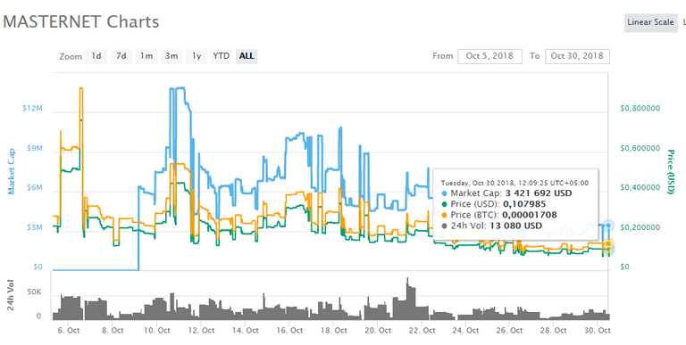This screenshot has height=345, width=686.
Task: Click the 16. Oct date label
Action: [289, 331]
